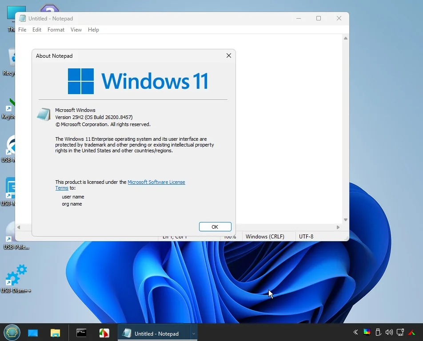The height and width of the screenshot is (341, 423).
Task: Click the red triangle tray icon
Action: tap(411, 332)
